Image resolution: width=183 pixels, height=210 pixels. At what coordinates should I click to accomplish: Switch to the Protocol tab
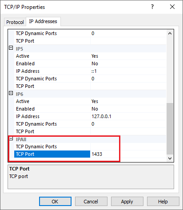15,22
